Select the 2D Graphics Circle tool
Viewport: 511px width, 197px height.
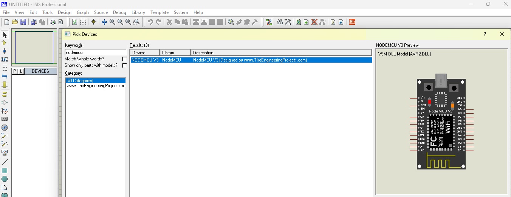pos(5,179)
